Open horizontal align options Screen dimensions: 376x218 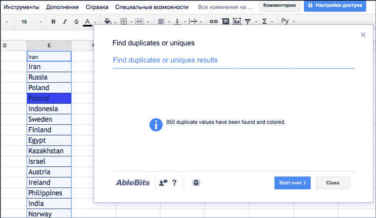(x=161, y=22)
